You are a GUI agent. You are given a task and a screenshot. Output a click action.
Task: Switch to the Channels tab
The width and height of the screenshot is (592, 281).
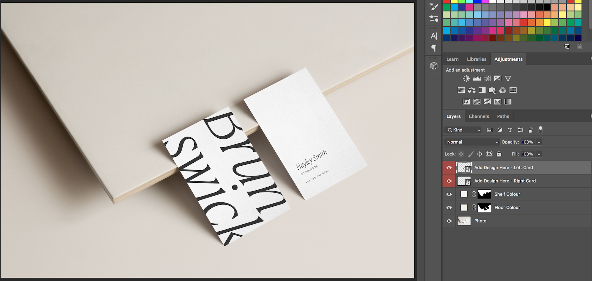click(479, 116)
